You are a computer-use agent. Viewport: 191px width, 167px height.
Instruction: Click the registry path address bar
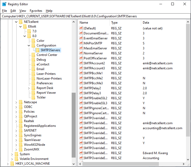(x=95, y=16)
